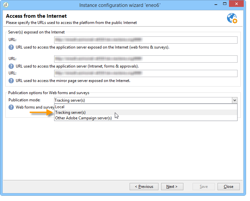Click the Save button

click(x=204, y=187)
